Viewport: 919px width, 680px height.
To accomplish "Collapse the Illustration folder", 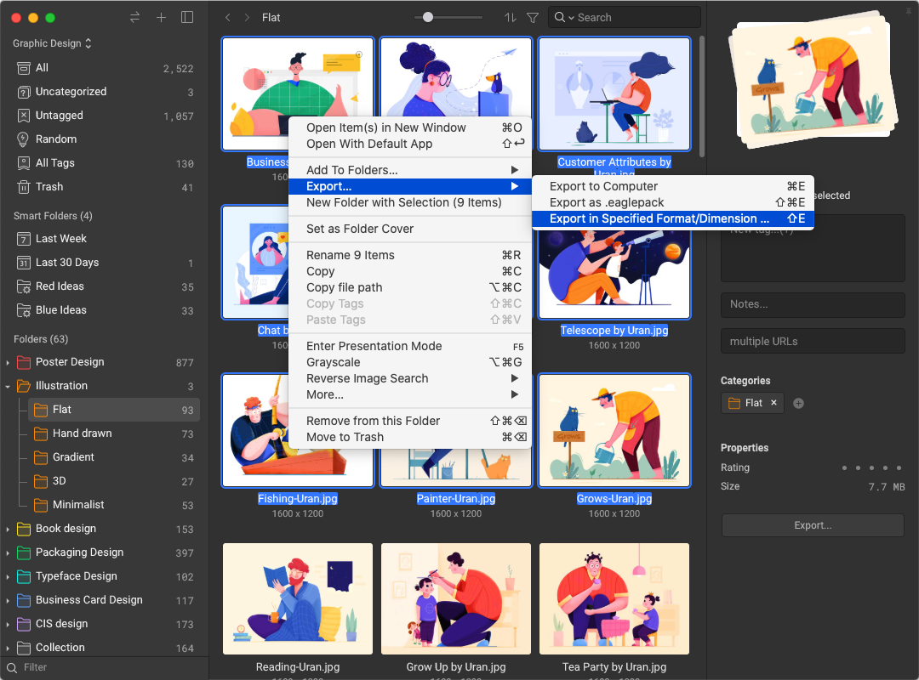I will 8,386.
